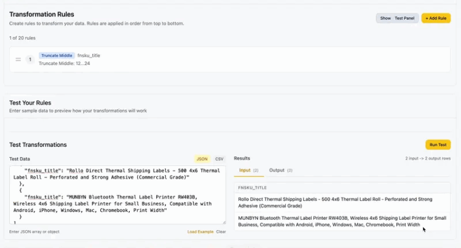461x248 pixels.
Task: Add a new transformation rule
Action: pos(436,18)
